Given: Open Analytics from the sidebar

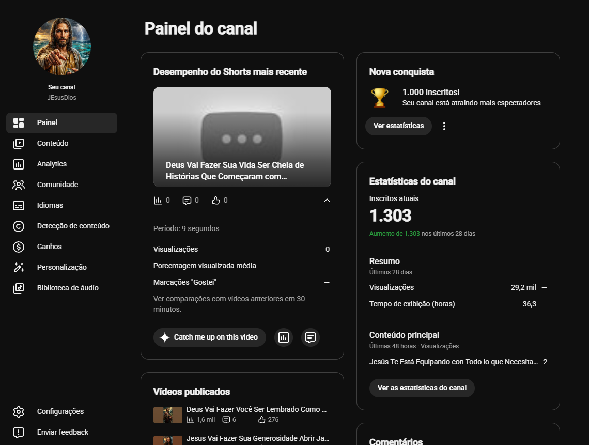Looking at the screenshot, I should pos(61,164).
